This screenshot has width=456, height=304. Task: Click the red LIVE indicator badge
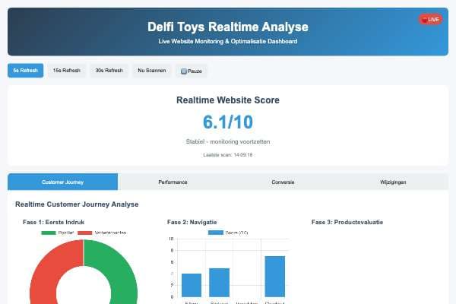(431, 20)
